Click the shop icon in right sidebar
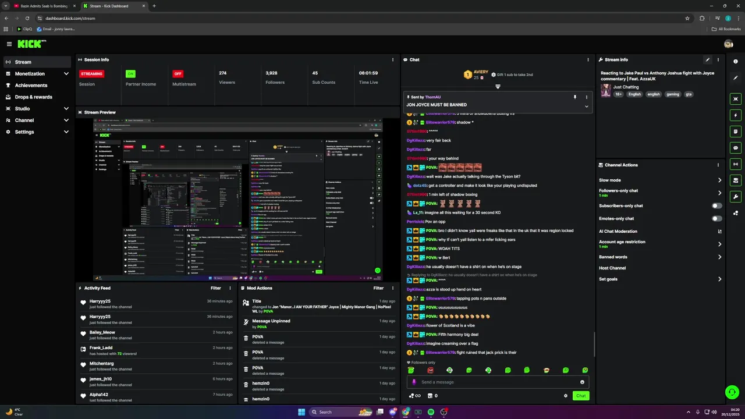Screen dimensions: 745x419 pos(736,180)
